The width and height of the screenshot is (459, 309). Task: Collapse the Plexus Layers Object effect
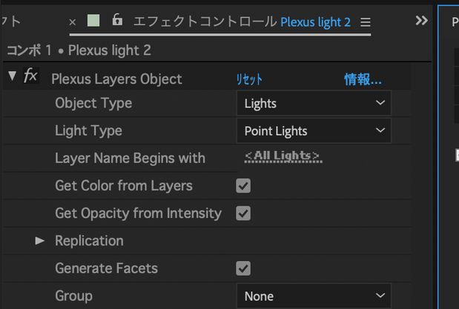click(x=13, y=76)
